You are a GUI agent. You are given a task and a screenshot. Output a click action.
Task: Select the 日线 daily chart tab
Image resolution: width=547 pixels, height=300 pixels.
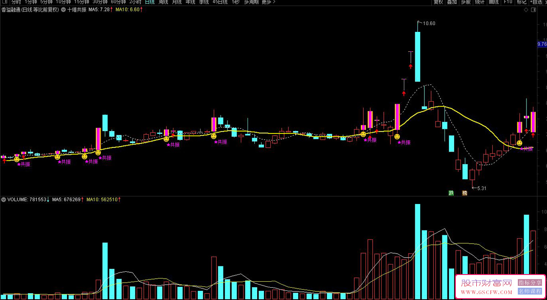tap(150, 2)
